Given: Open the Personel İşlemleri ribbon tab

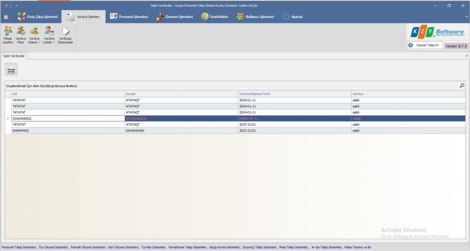Looking at the screenshot, I should [x=129, y=17].
